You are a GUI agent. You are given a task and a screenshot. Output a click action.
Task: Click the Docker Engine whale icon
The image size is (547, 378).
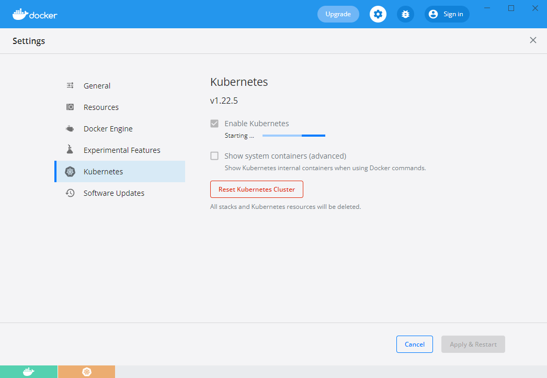(70, 129)
